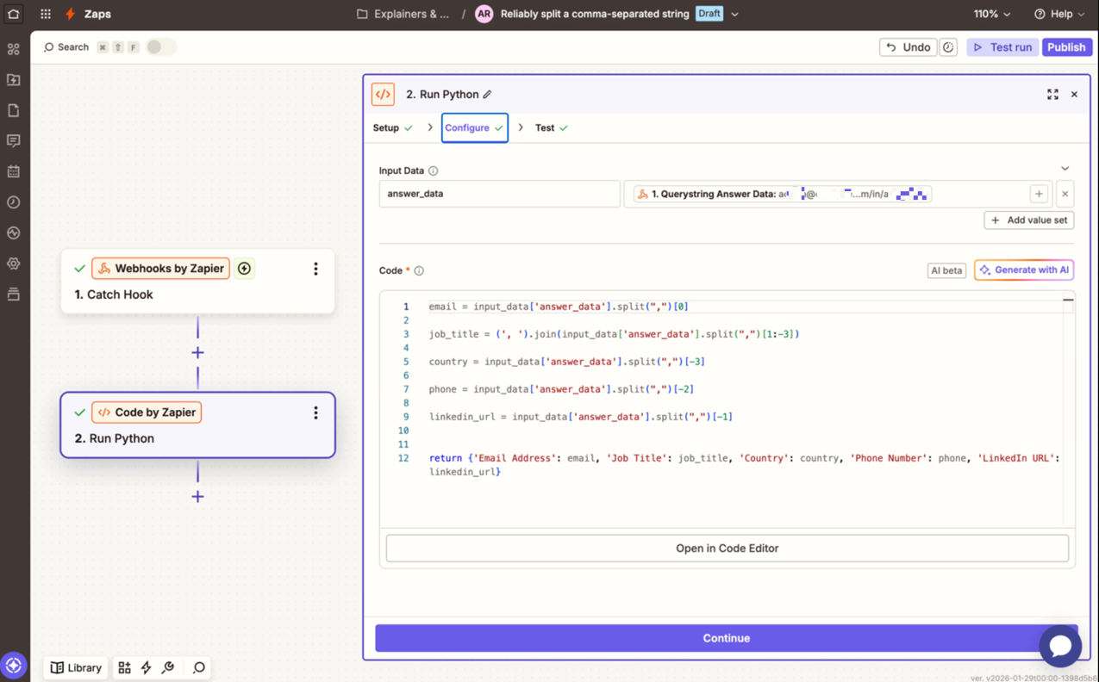
Task: Click the home icon in top-left corner
Action: tap(14, 14)
